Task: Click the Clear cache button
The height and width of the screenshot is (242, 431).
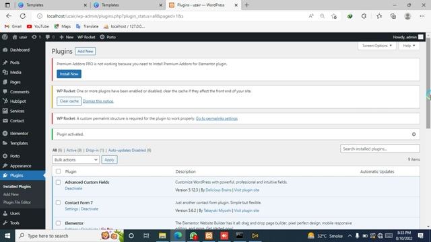Action: (x=69, y=102)
